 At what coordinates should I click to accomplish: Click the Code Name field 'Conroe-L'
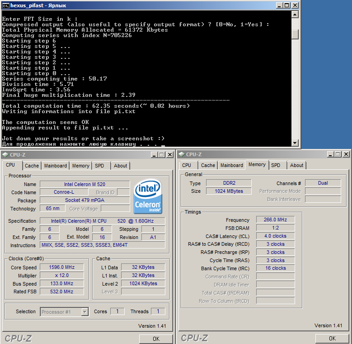[x=64, y=192]
